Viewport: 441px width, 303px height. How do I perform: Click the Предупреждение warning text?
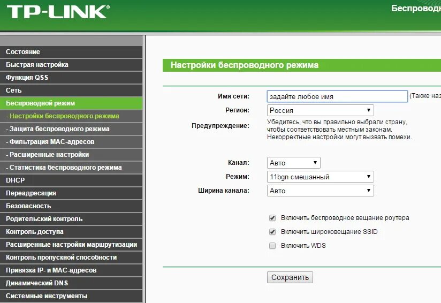(339, 130)
